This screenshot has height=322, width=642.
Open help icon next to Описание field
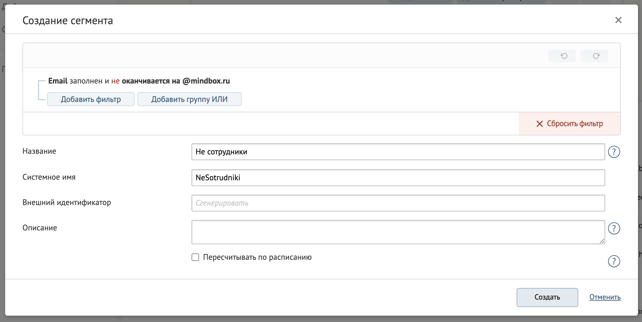[614, 228]
